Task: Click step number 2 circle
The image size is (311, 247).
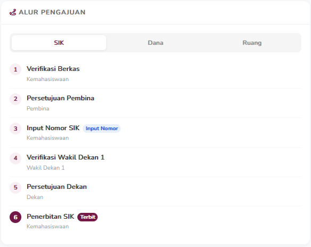Action: pos(15,99)
